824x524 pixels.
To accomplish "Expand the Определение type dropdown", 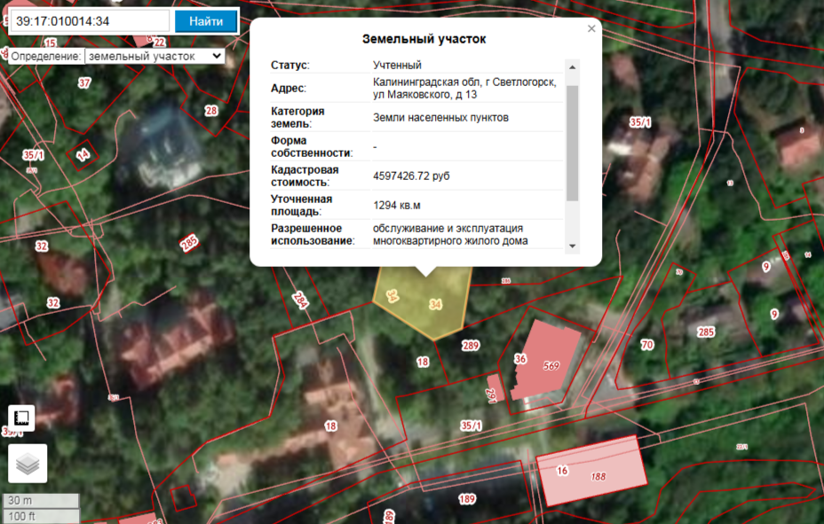I will [x=155, y=56].
